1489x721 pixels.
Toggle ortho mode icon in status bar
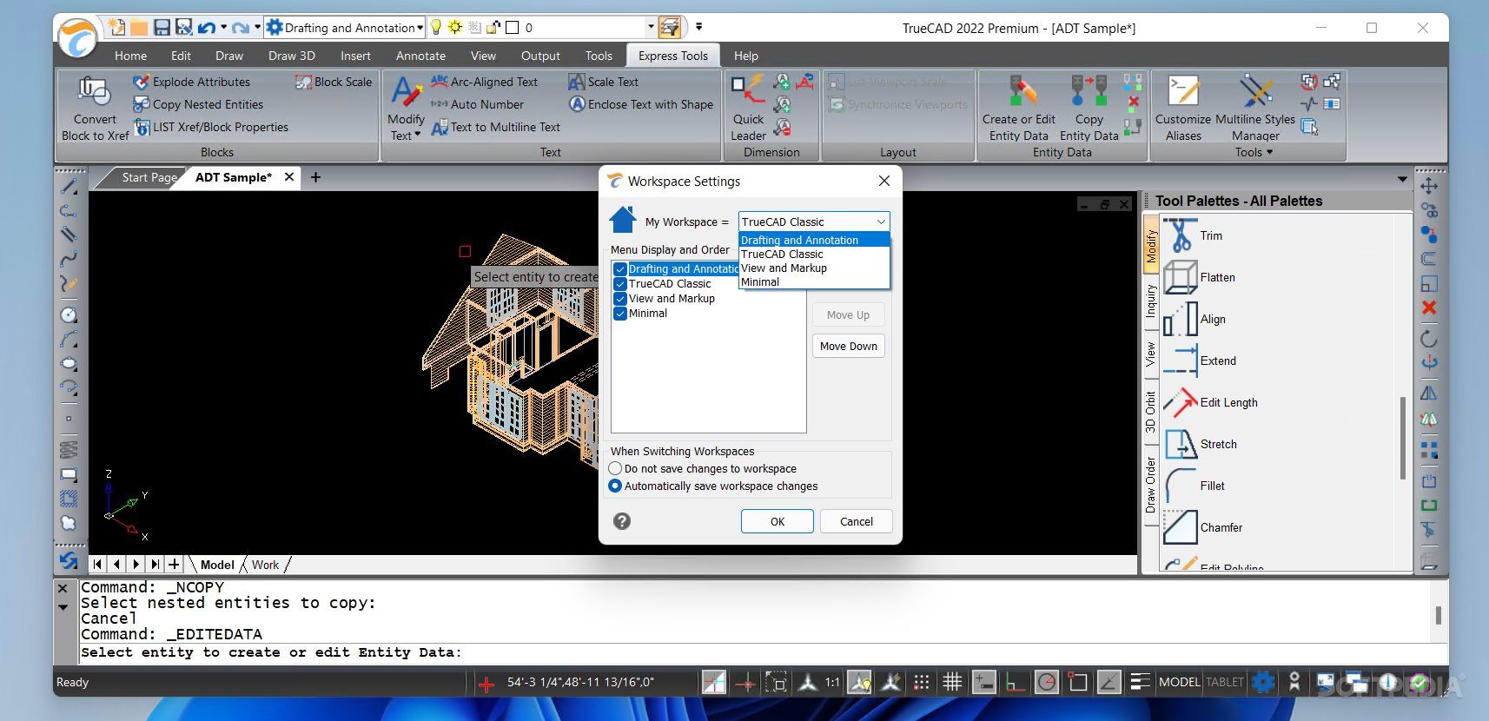point(1015,682)
